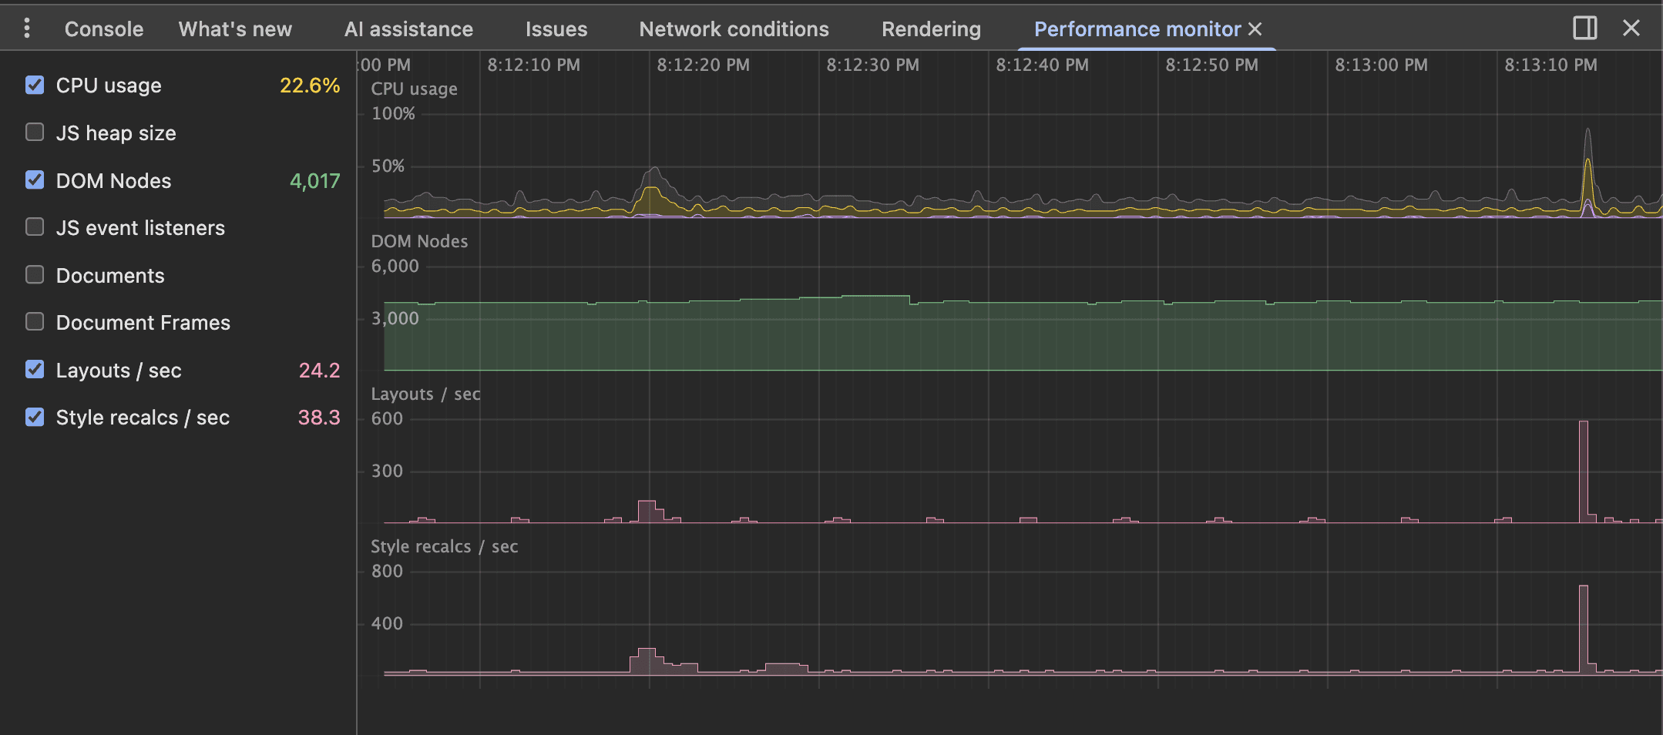
Task: Open the Rendering tab
Action: [931, 29]
